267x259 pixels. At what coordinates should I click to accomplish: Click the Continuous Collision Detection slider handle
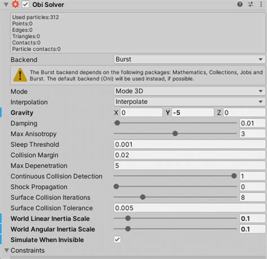pos(234,176)
